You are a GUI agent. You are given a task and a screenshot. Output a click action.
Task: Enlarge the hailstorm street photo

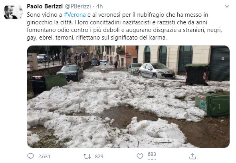pos(129,97)
